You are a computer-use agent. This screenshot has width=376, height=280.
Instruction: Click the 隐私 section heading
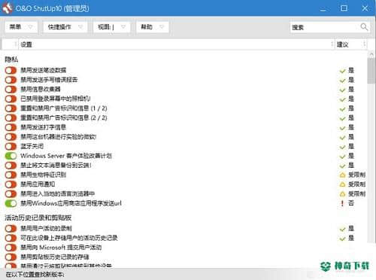point(11,59)
